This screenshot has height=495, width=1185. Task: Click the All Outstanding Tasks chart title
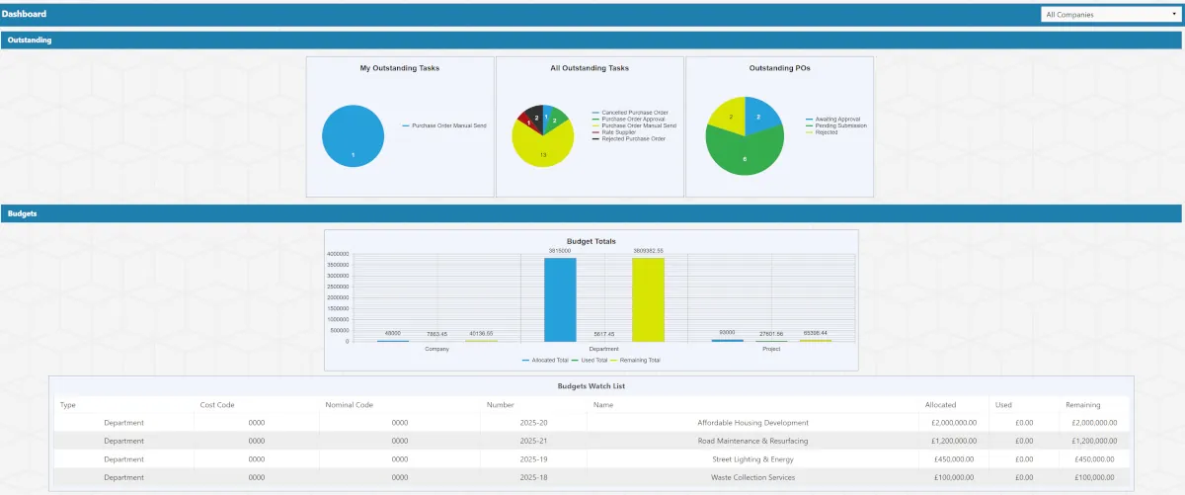[x=590, y=68]
